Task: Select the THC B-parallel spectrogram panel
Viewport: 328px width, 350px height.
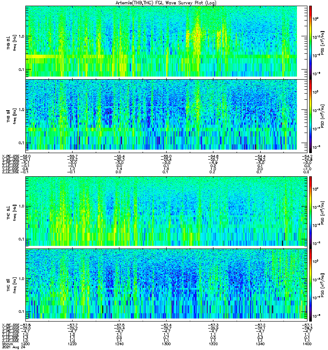Action: [x=167, y=285]
